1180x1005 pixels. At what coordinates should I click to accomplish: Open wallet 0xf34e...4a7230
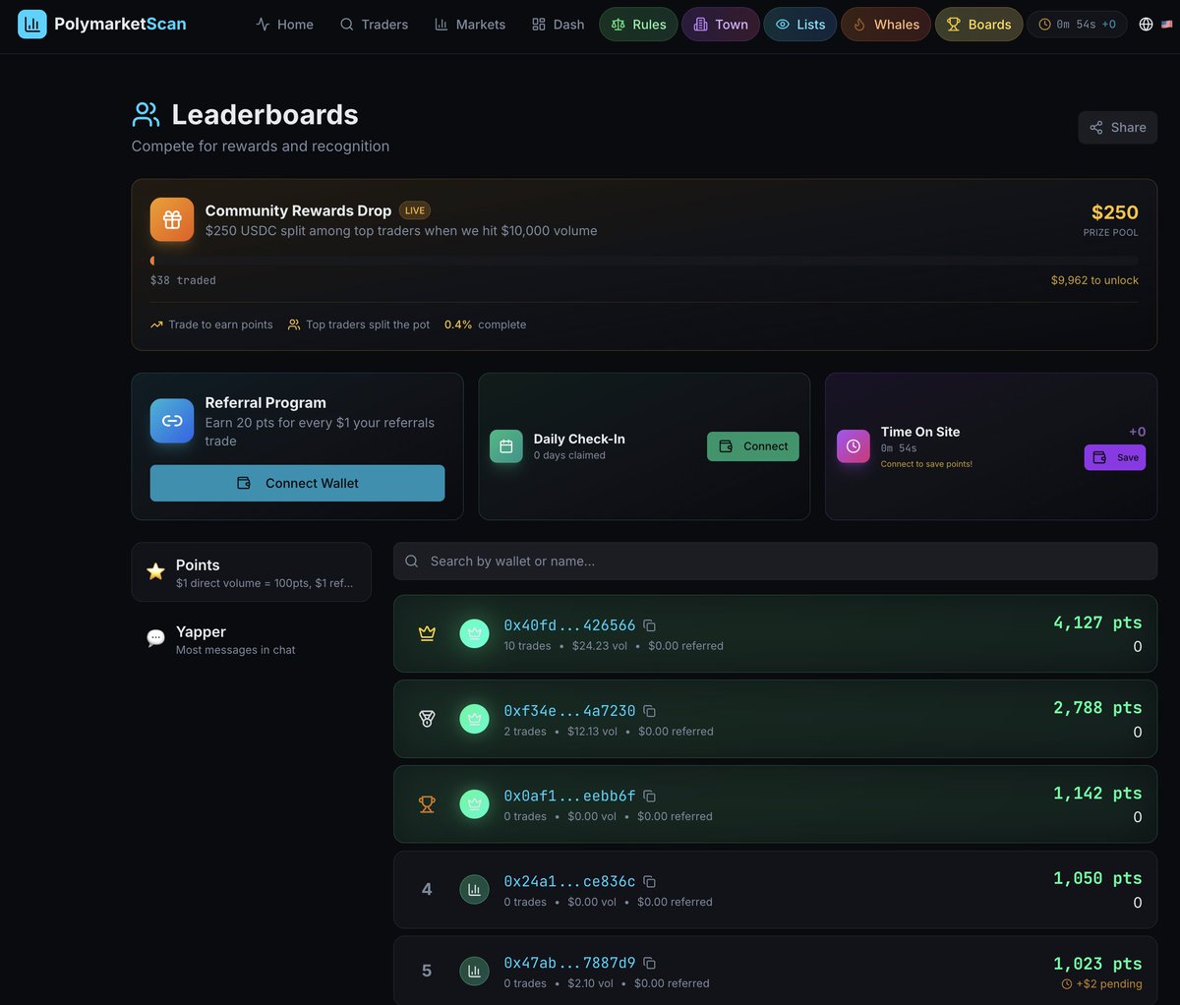[569, 711]
